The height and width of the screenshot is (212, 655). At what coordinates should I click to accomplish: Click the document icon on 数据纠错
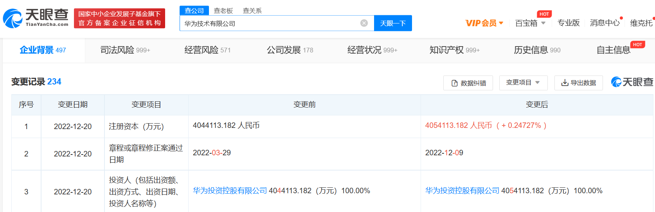[x=454, y=83]
